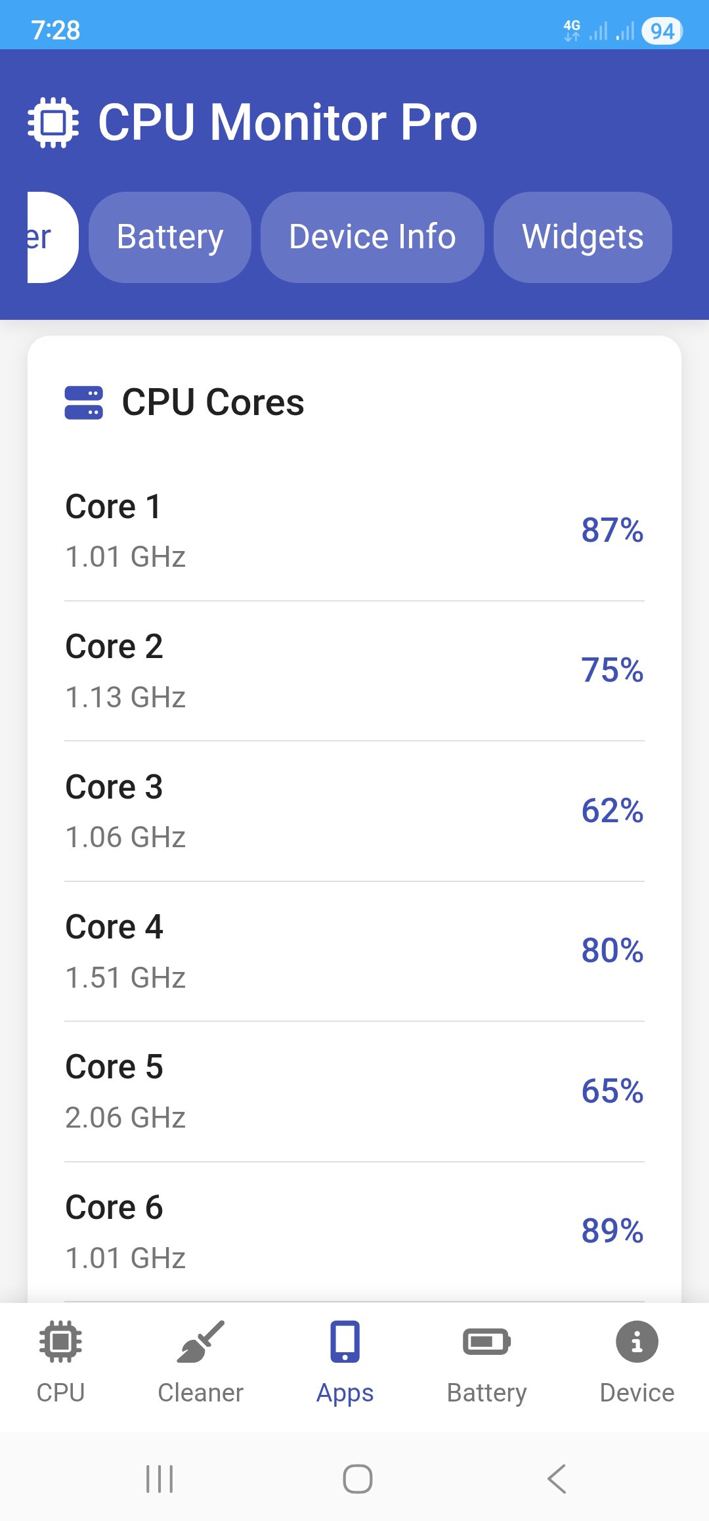The height and width of the screenshot is (1521, 709).
Task: Select the CPU tab icon in bottom navigation
Action: click(60, 1343)
